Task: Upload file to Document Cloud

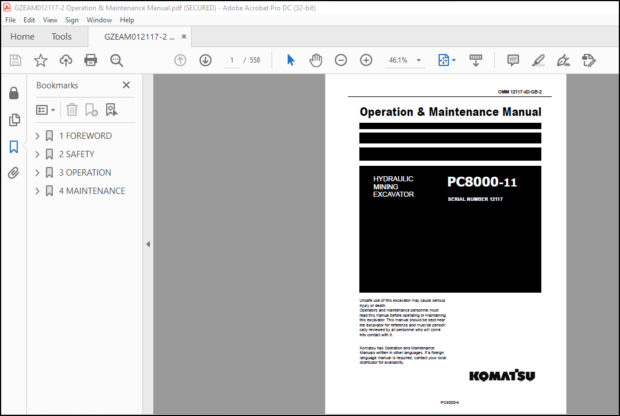Action: pos(66,60)
